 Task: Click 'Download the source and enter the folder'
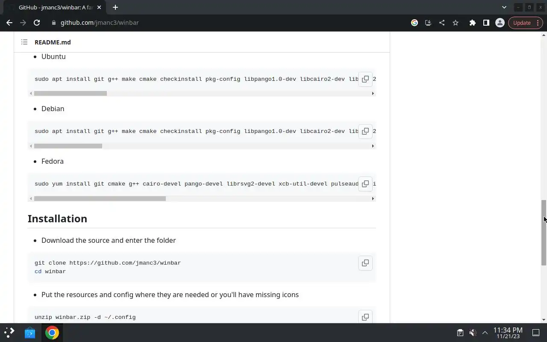(x=109, y=240)
